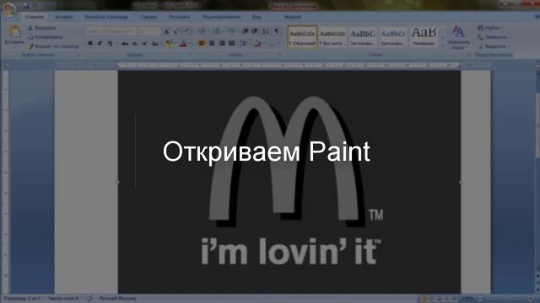540x303 pixels.
Task: Click the Shrink Font icon
Action: click(176, 31)
